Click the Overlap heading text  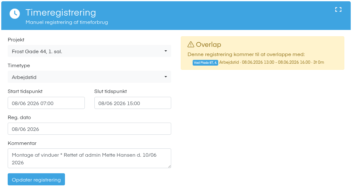[x=209, y=45]
